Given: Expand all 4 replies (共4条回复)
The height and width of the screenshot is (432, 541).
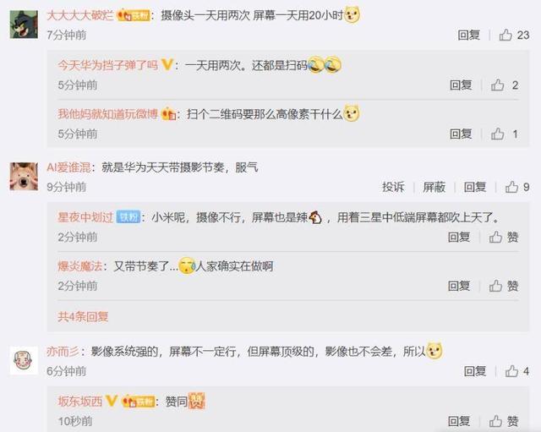Looking at the screenshot, I should tap(83, 316).
